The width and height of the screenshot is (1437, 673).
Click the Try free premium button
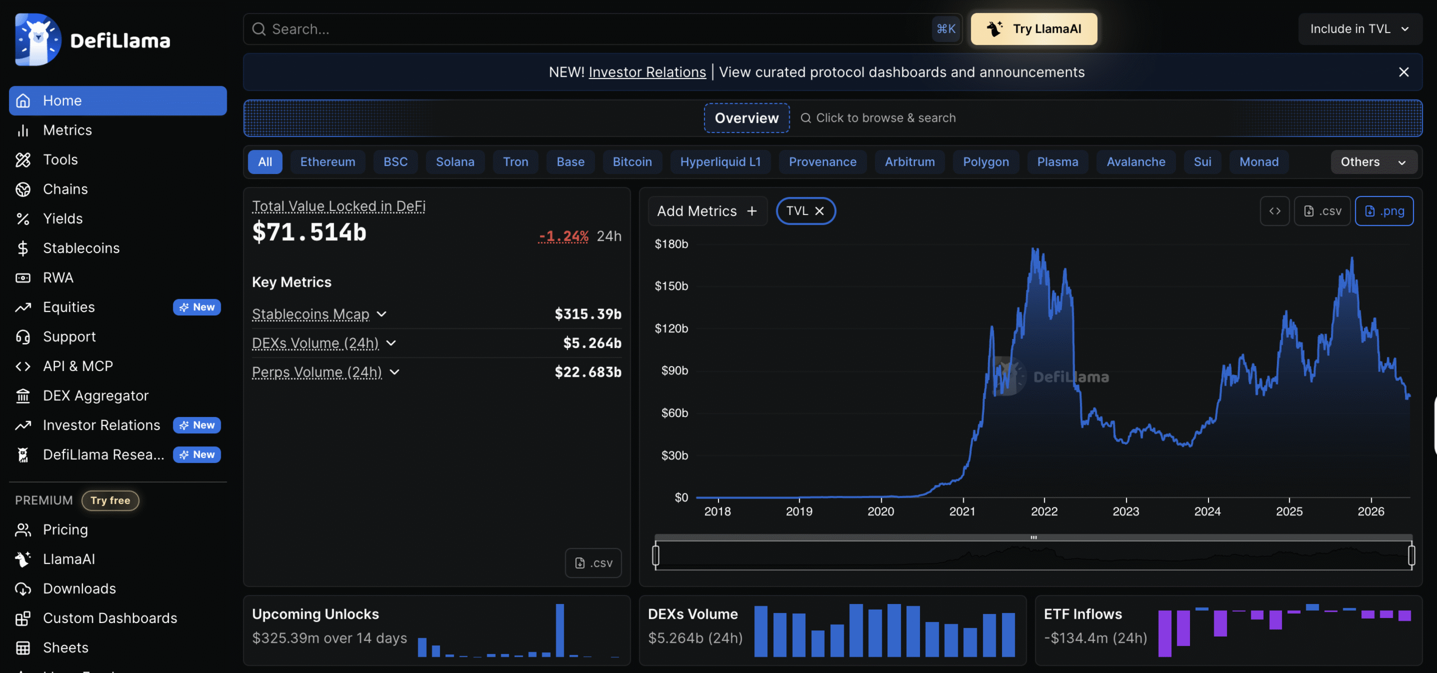pos(110,500)
